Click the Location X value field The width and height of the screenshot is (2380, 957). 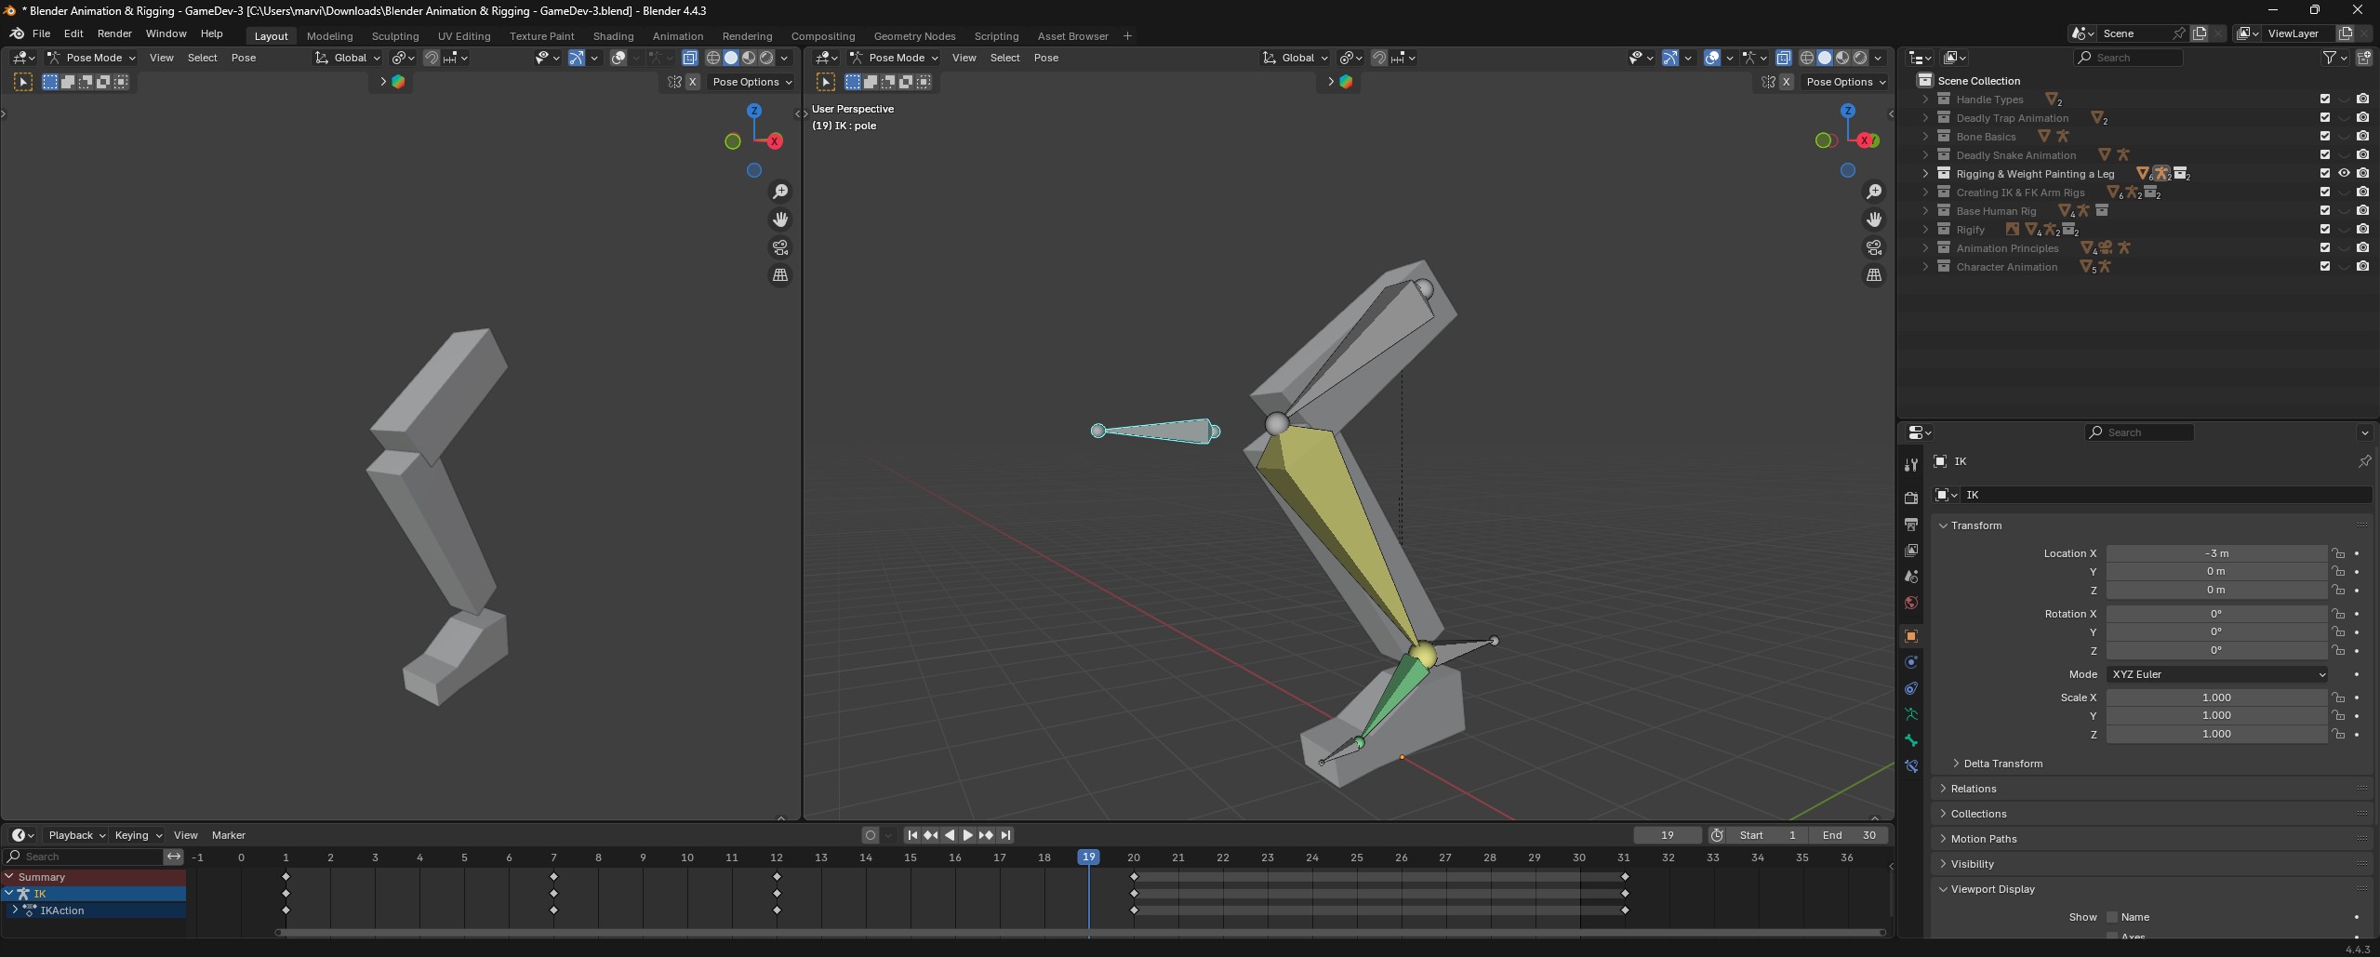click(2215, 553)
